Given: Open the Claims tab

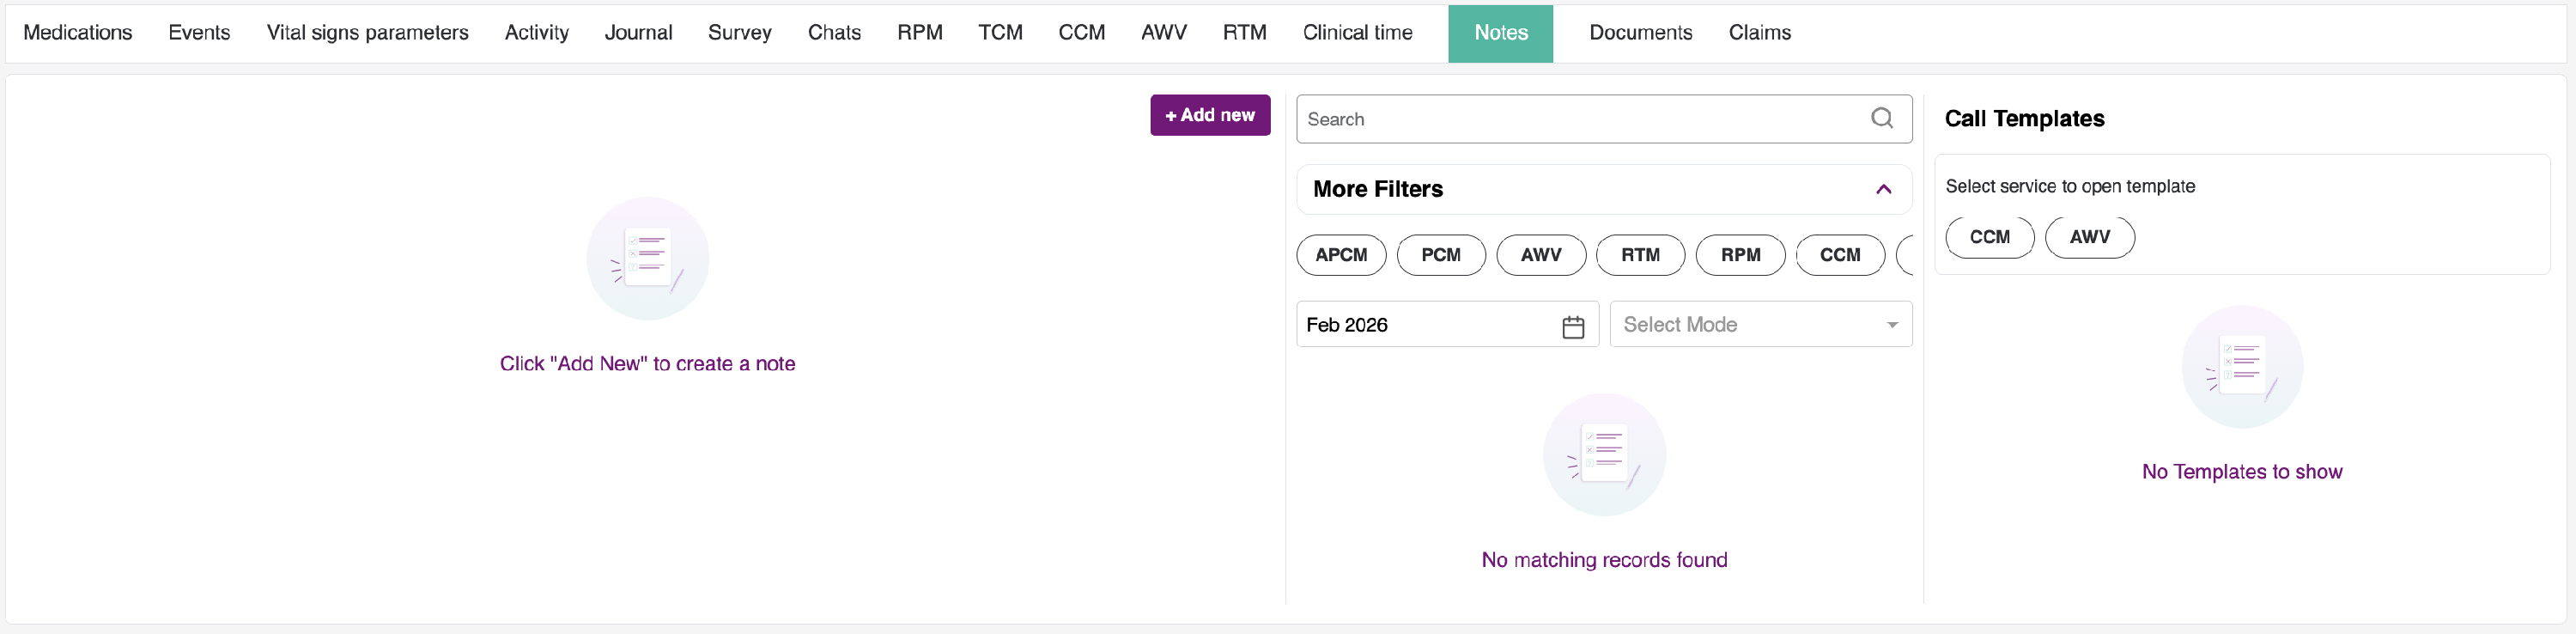Looking at the screenshot, I should pos(1759,33).
